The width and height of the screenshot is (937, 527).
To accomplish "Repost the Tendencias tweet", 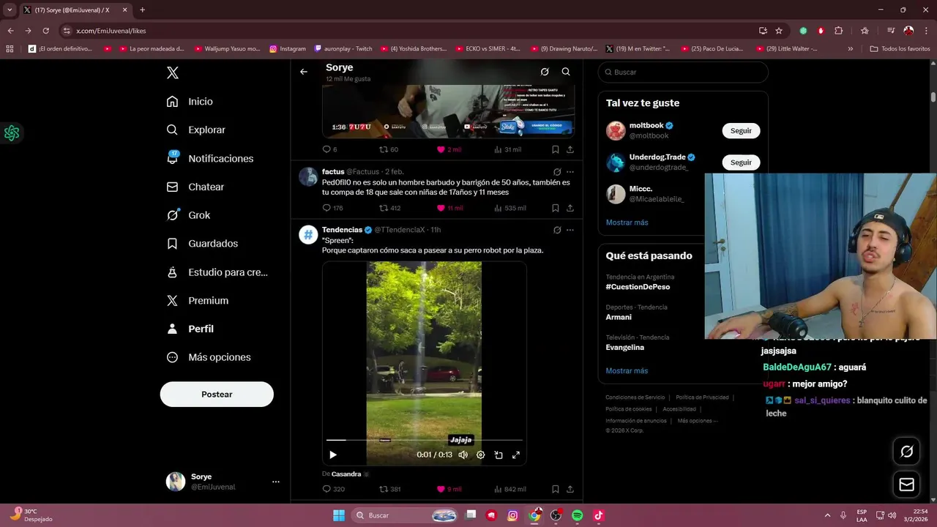I will pyautogui.click(x=389, y=489).
